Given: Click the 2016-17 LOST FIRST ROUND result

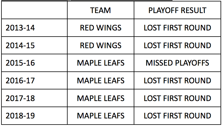Looking at the screenshot, I should coord(177,80).
